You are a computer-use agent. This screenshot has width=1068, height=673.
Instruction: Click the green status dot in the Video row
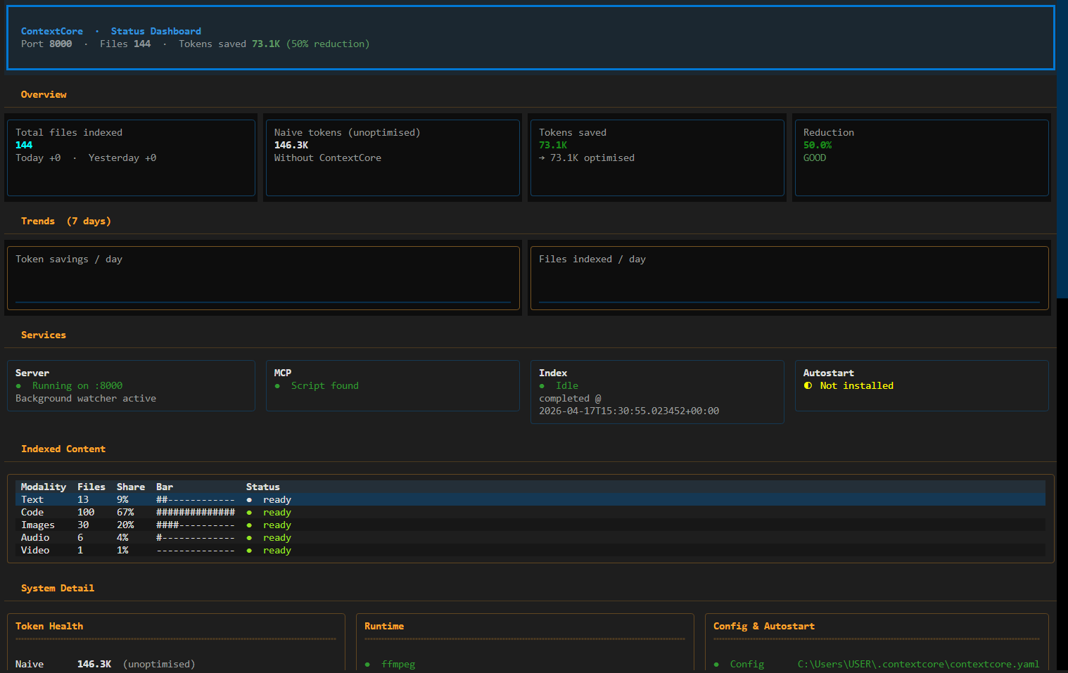coord(249,551)
